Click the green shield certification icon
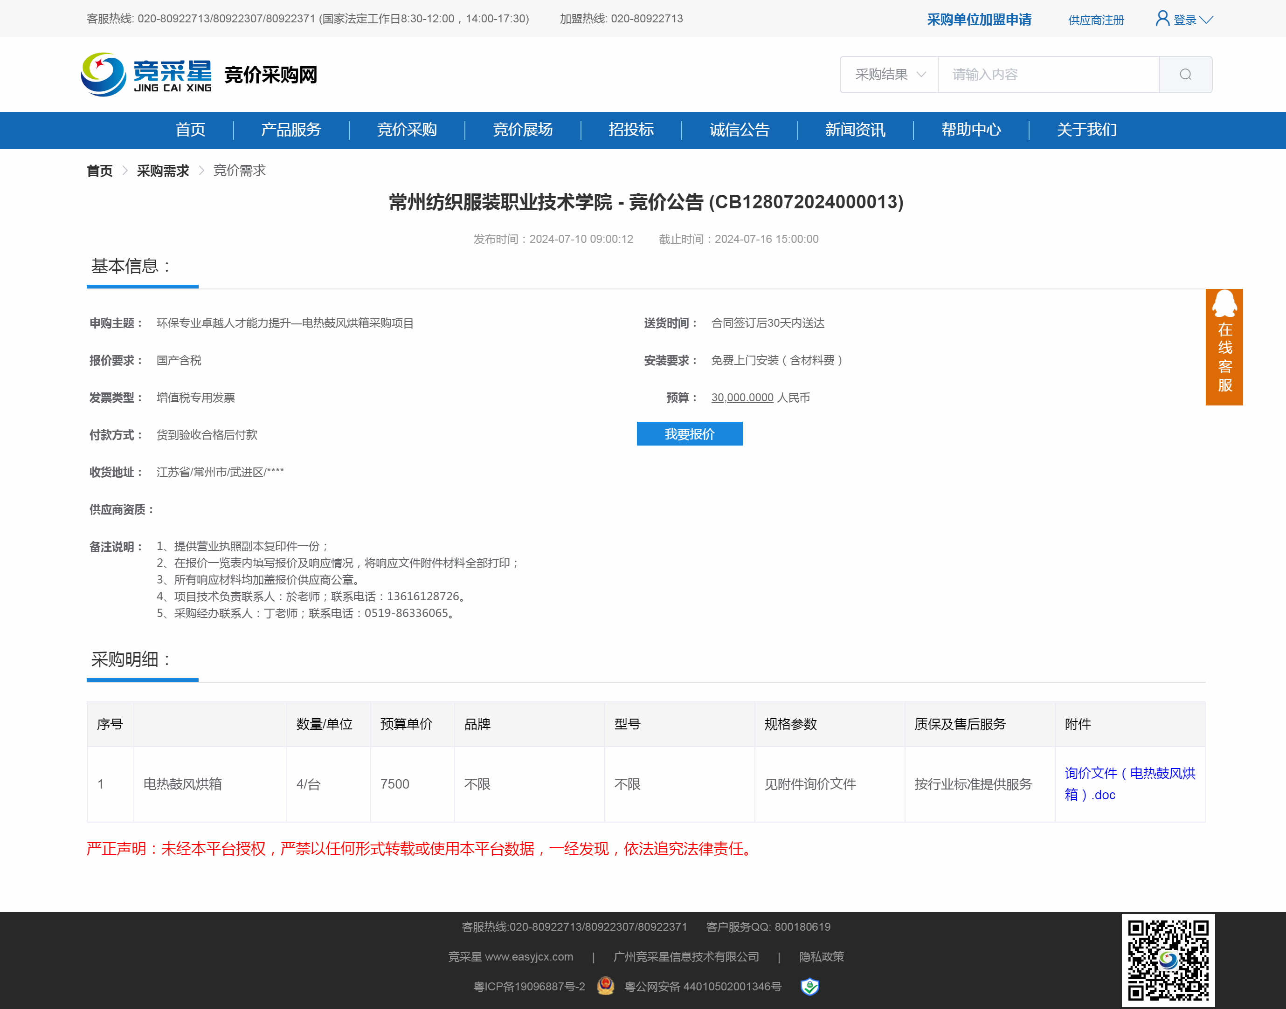Screen dimensions: 1286x1009 click(x=809, y=986)
